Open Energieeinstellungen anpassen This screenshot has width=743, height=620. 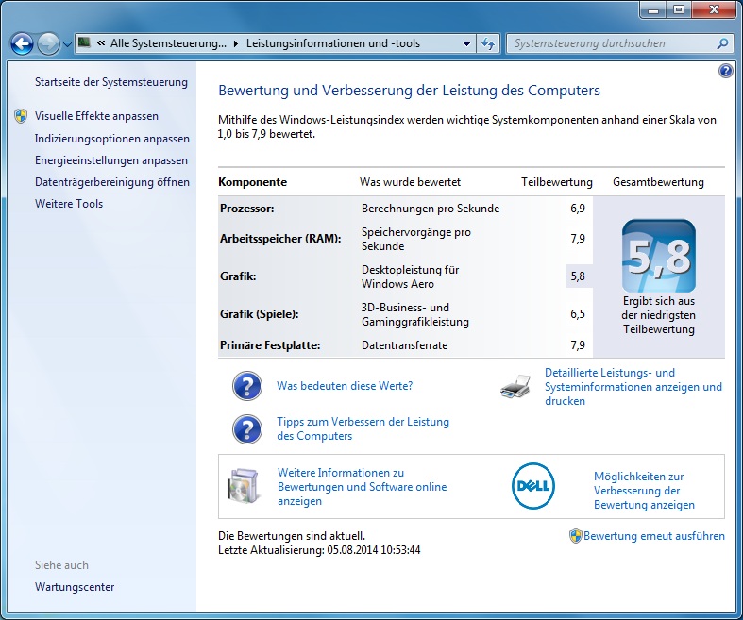[111, 160]
